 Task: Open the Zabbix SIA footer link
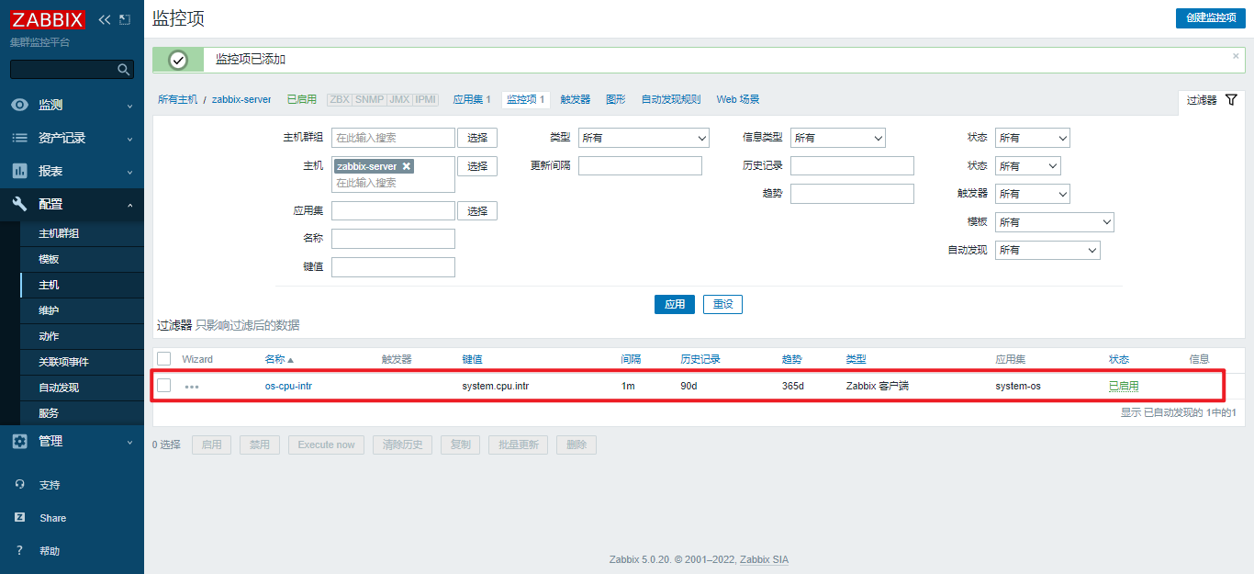tap(764, 559)
